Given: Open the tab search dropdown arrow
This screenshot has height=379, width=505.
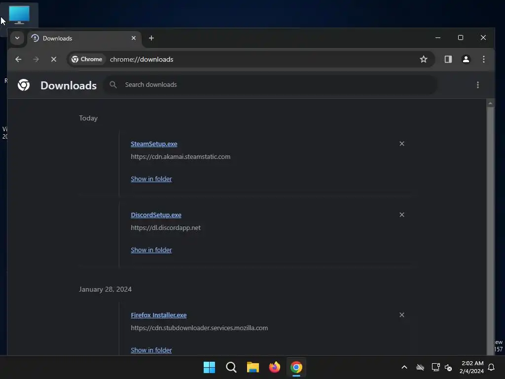Looking at the screenshot, I should coord(17,38).
